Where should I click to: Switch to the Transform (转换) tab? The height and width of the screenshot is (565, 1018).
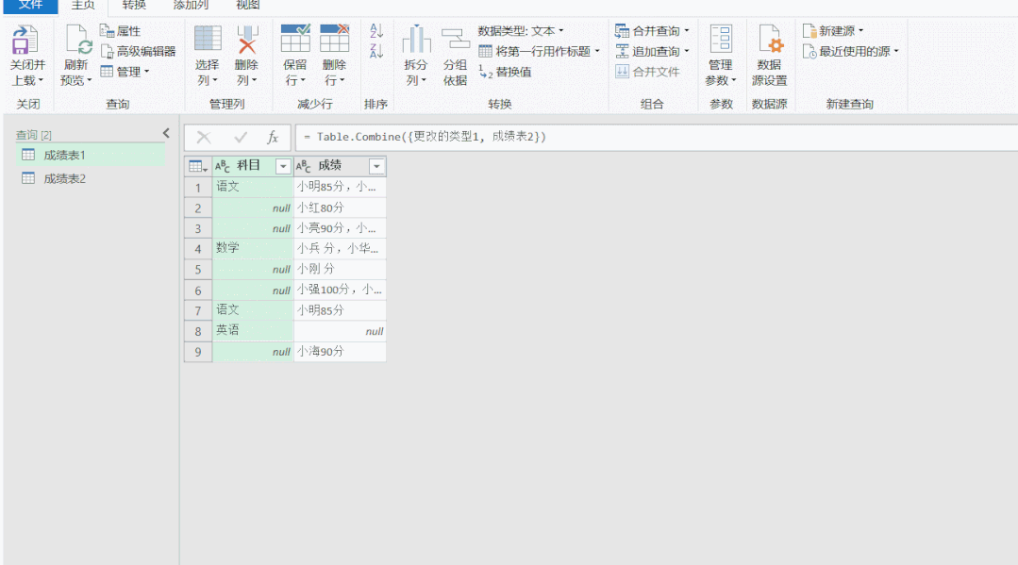tap(134, 6)
